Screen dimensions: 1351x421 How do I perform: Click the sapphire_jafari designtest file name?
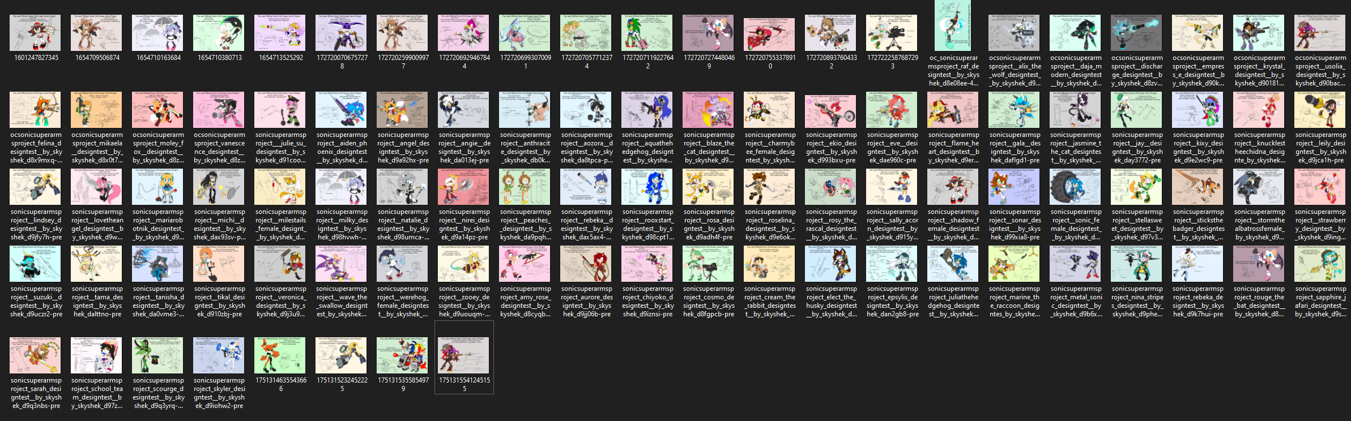tap(1321, 301)
